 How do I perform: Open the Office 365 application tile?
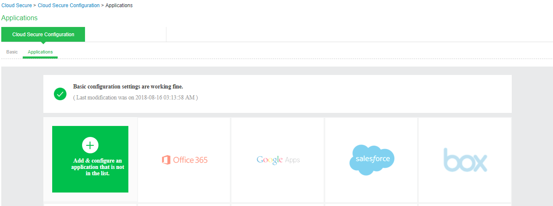184,160
